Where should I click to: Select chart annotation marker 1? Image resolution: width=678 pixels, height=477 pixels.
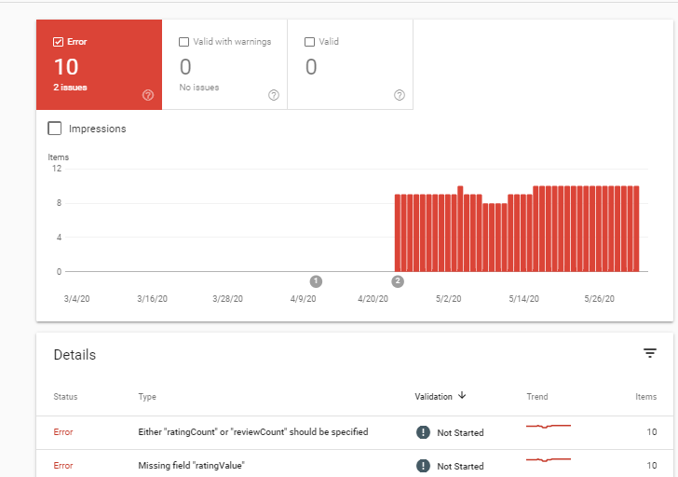point(316,280)
